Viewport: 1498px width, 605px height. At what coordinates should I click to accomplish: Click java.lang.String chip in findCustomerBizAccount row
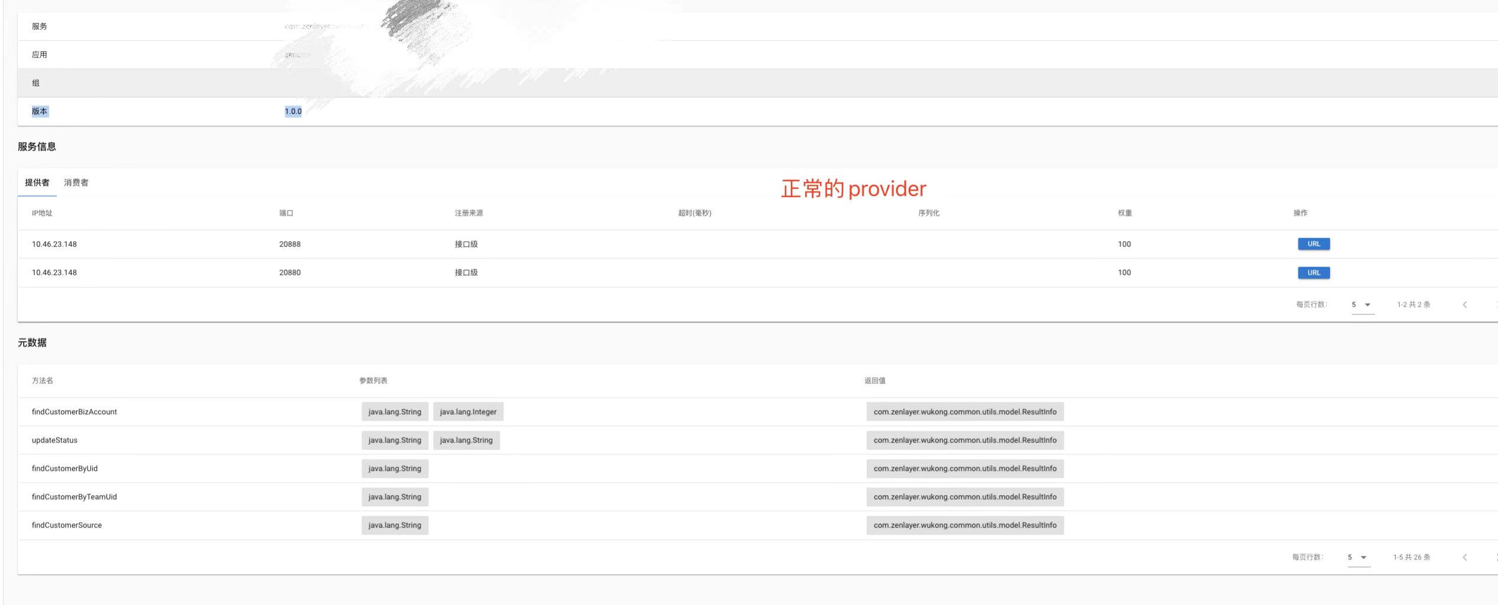[x=395, y=412]
